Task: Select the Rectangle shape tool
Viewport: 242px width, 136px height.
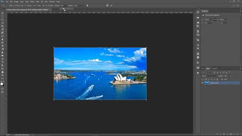Action: [2, 69]
